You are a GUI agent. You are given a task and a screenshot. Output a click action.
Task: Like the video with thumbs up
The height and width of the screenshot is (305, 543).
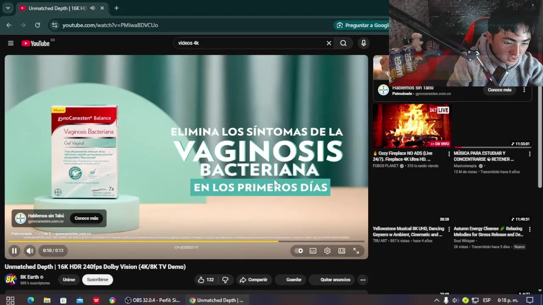pos(206,280)
